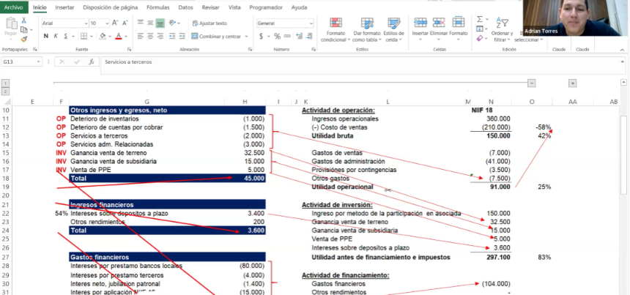
Task: Increase font size with large A icon
Action: (x=115, y=23)
